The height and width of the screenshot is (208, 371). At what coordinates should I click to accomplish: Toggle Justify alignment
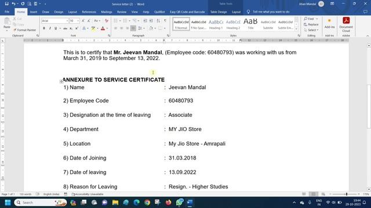pyautogui.click(x=133, y=28)
